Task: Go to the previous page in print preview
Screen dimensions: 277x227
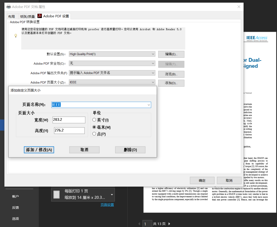Action: pos(139,224)
